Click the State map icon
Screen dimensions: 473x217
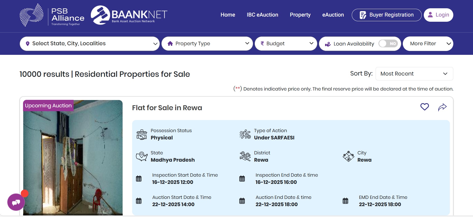click(x=141, y=156)
